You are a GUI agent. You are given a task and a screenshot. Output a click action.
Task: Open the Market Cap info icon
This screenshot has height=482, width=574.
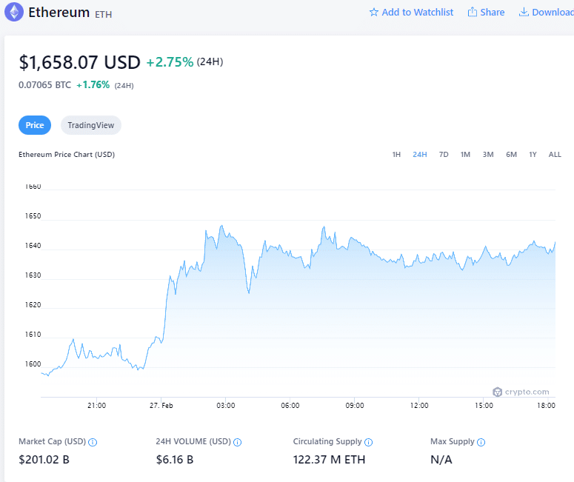point(93,442)
